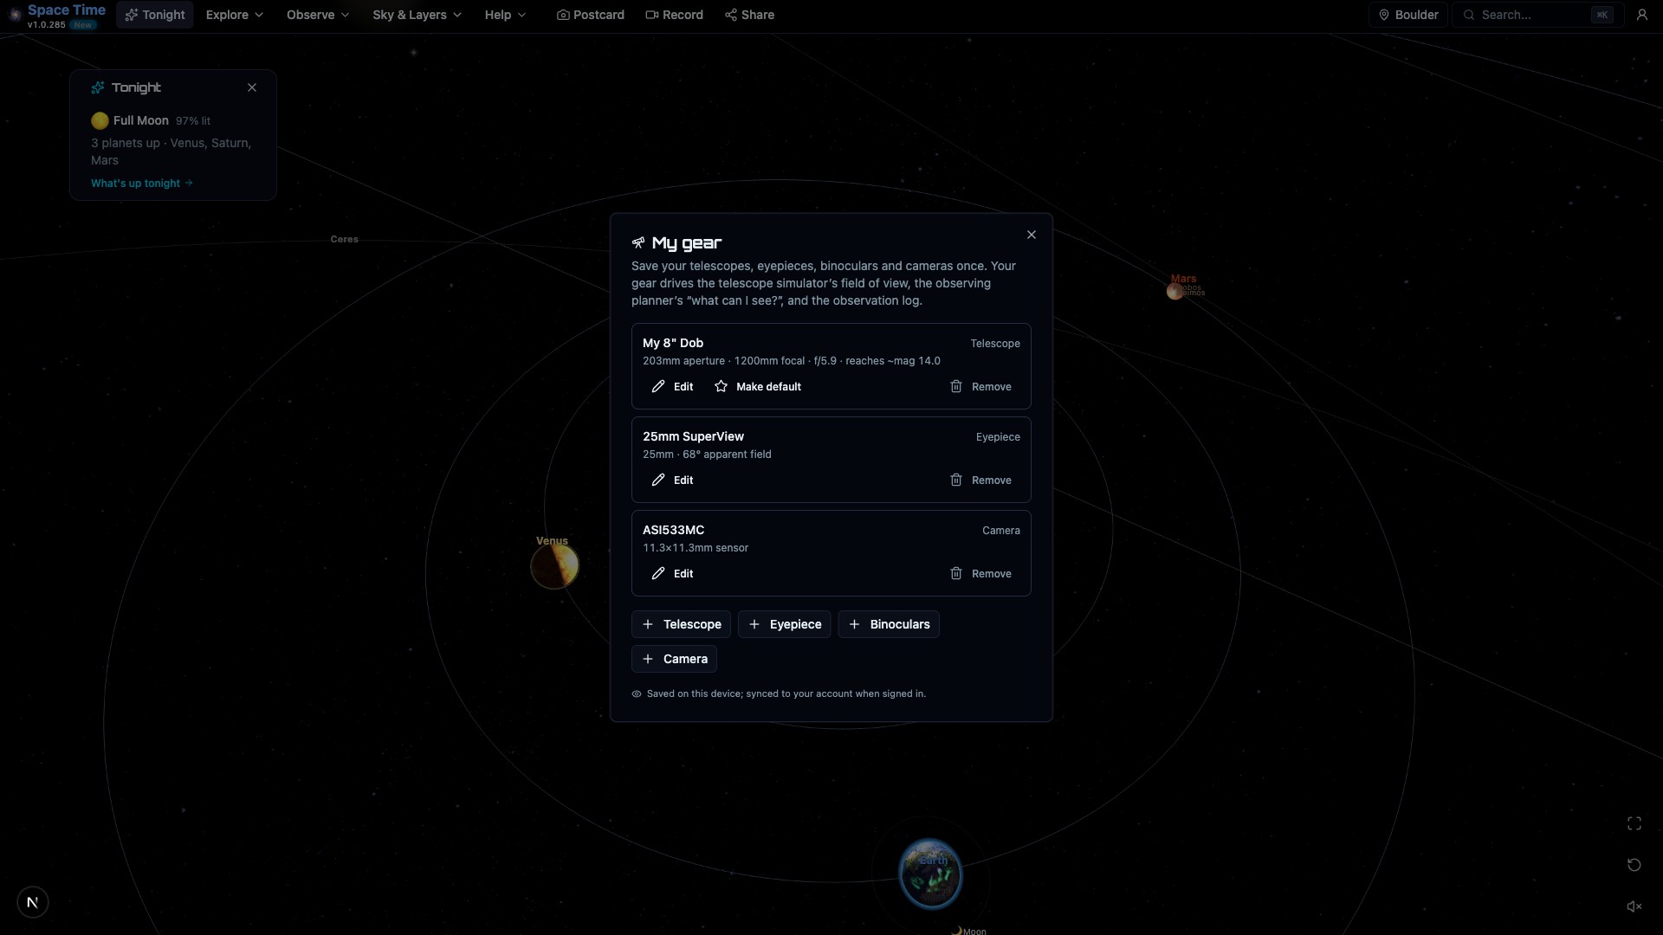Add a new Telescope
1663x935 pixels.
pos(681,624)
